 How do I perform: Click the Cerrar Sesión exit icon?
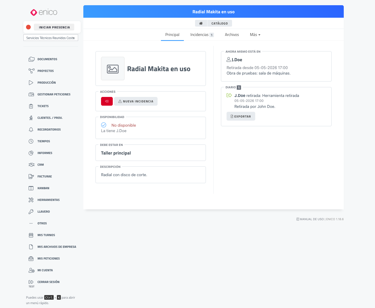click(31, 282)
